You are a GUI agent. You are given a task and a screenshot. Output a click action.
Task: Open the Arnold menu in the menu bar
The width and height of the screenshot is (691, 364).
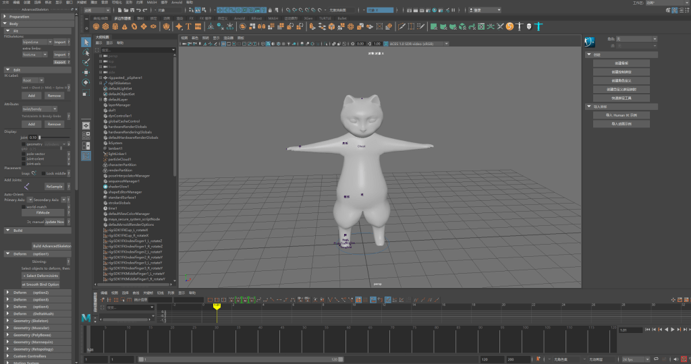pyautogui.click(x=177, y=3)
